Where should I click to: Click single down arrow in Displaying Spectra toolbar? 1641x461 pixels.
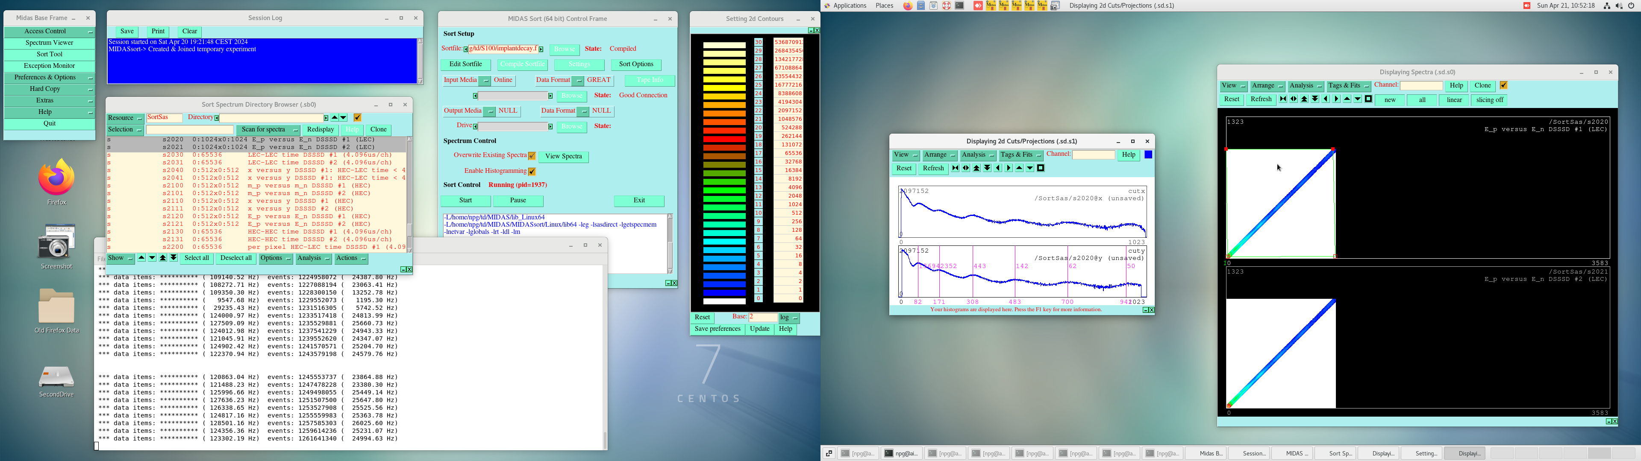[1358, 99]
